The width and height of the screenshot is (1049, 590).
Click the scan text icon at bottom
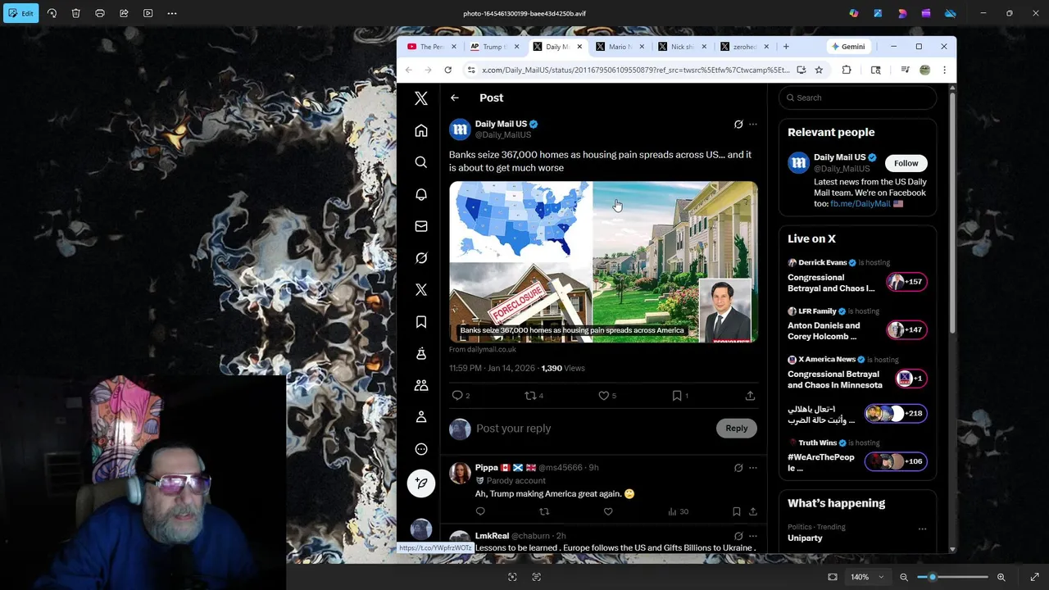point(536,577)
